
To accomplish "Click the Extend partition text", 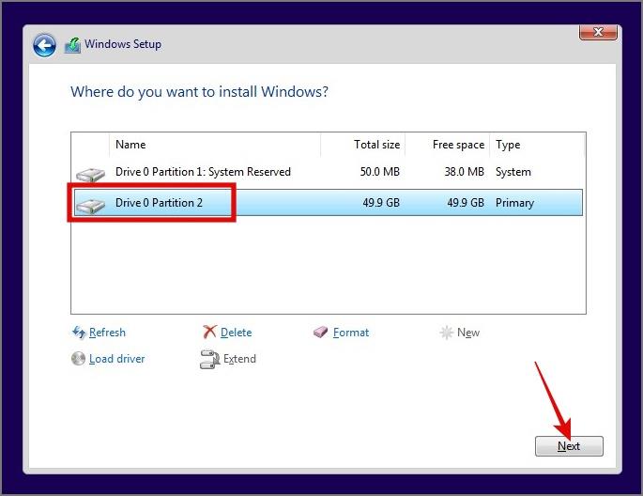I will click(x=239, y=359).
